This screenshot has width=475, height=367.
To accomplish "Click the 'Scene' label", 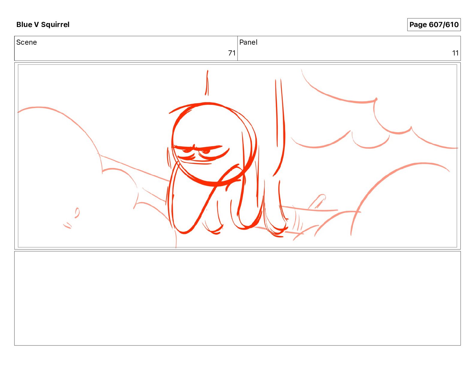I will point(26,42).
